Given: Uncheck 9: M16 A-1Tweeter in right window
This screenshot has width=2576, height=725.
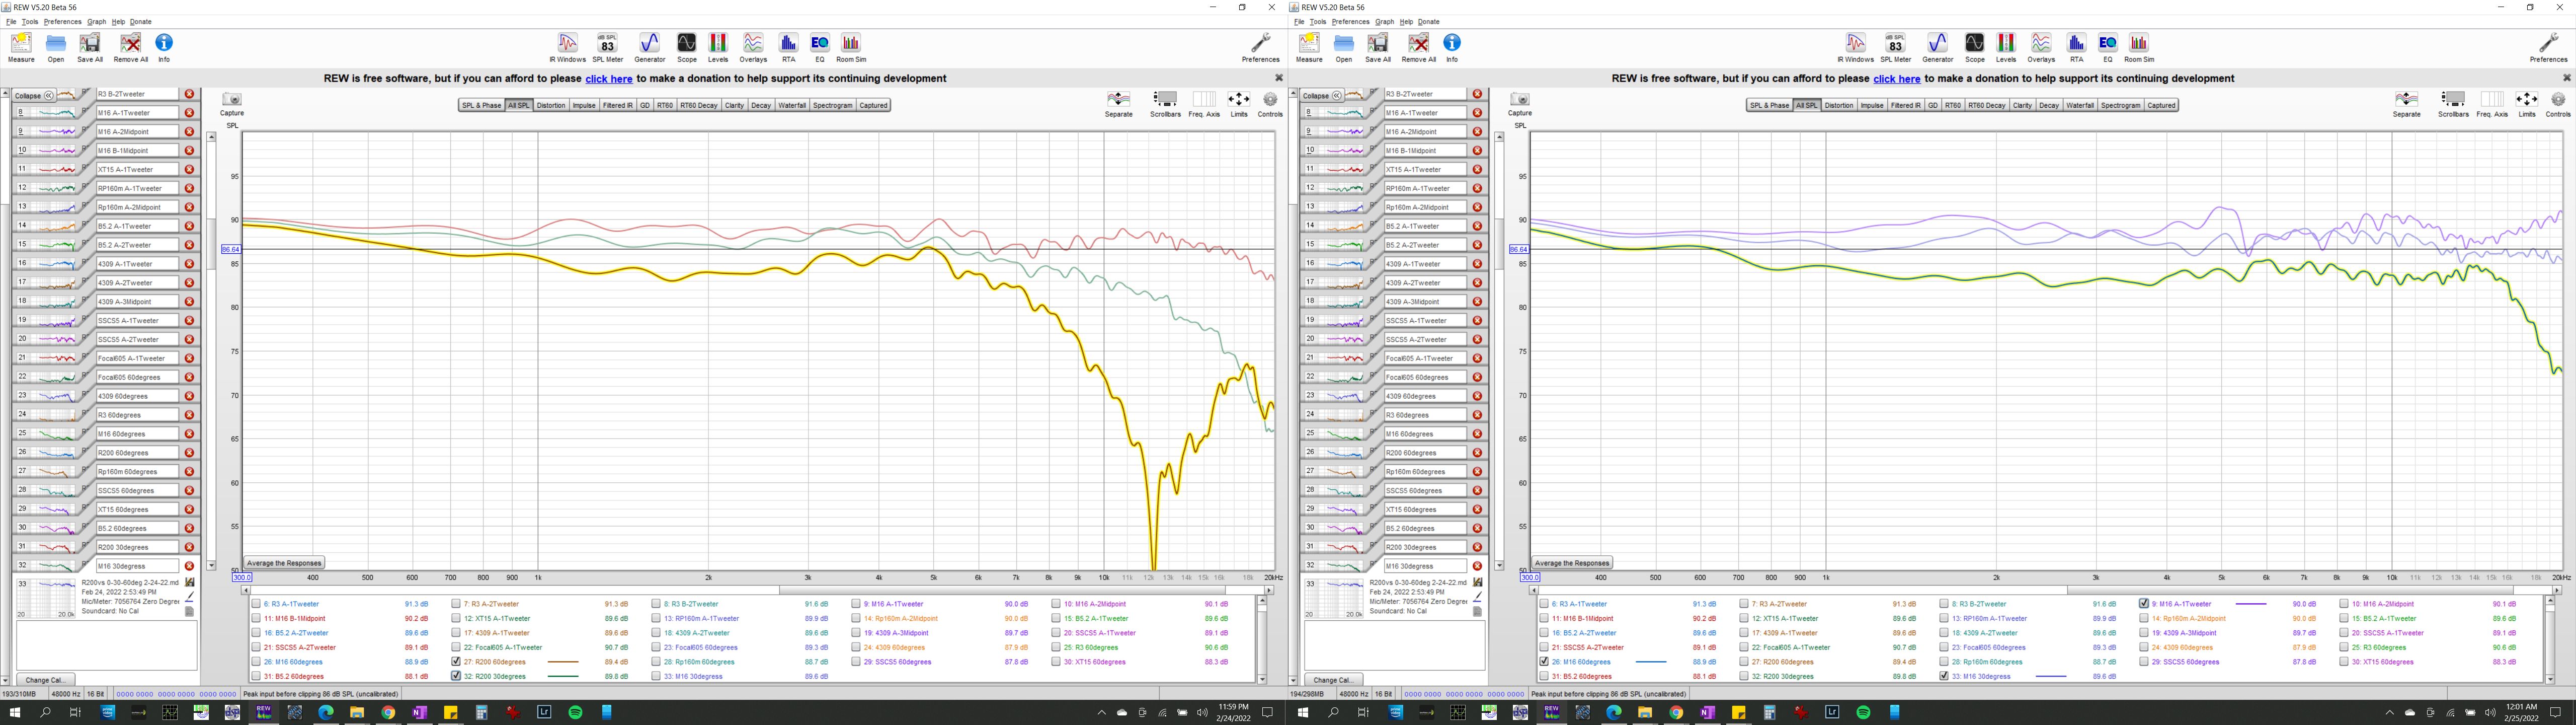Looking at the screenshot, I should [x=2144, y=604].
